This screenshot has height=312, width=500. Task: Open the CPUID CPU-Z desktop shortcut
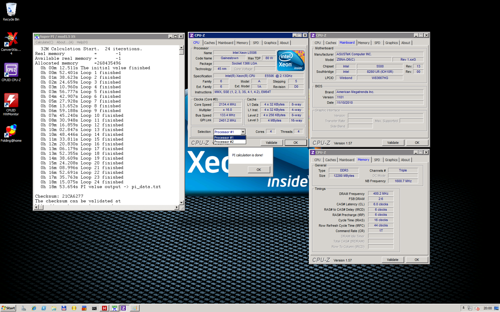click(11, 72)
